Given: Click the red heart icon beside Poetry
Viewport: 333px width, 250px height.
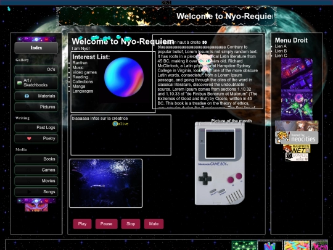Looking at the screenshot, I should (29, 139).
